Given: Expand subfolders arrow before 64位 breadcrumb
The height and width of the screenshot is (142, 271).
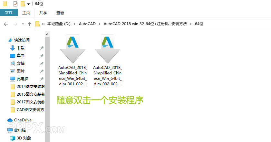Looking at the screenshot, I should (x=191, y=24).
